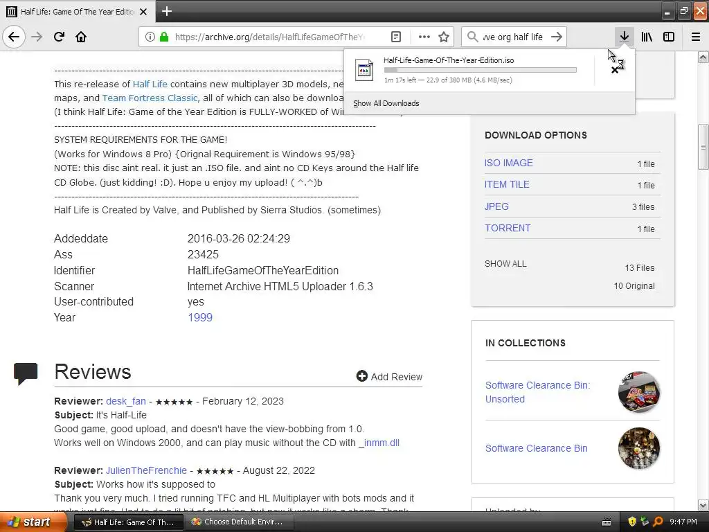This screenshot has height=532, width=709.
Task: Open the JPEG download option
Action: click(496, 206)
